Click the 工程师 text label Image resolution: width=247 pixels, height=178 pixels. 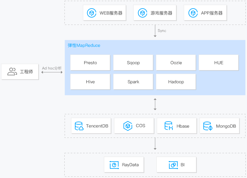[x=26, y=72]
